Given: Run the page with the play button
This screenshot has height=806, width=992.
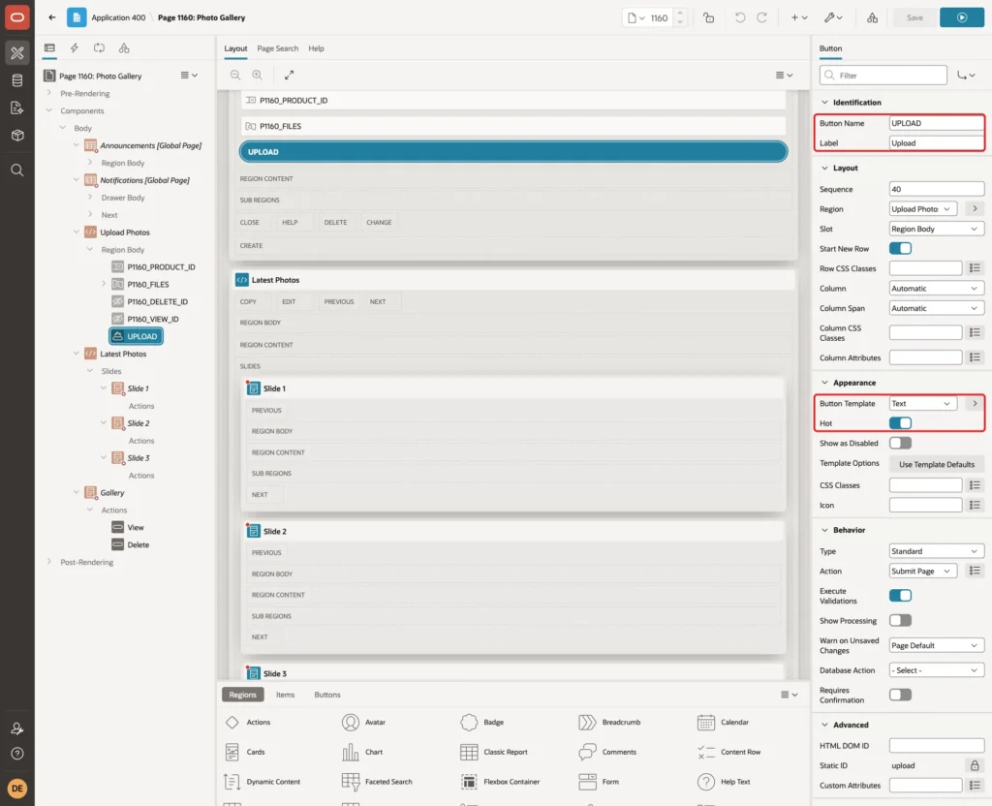Looking at the screenshot, I should [x=961, y=17].
